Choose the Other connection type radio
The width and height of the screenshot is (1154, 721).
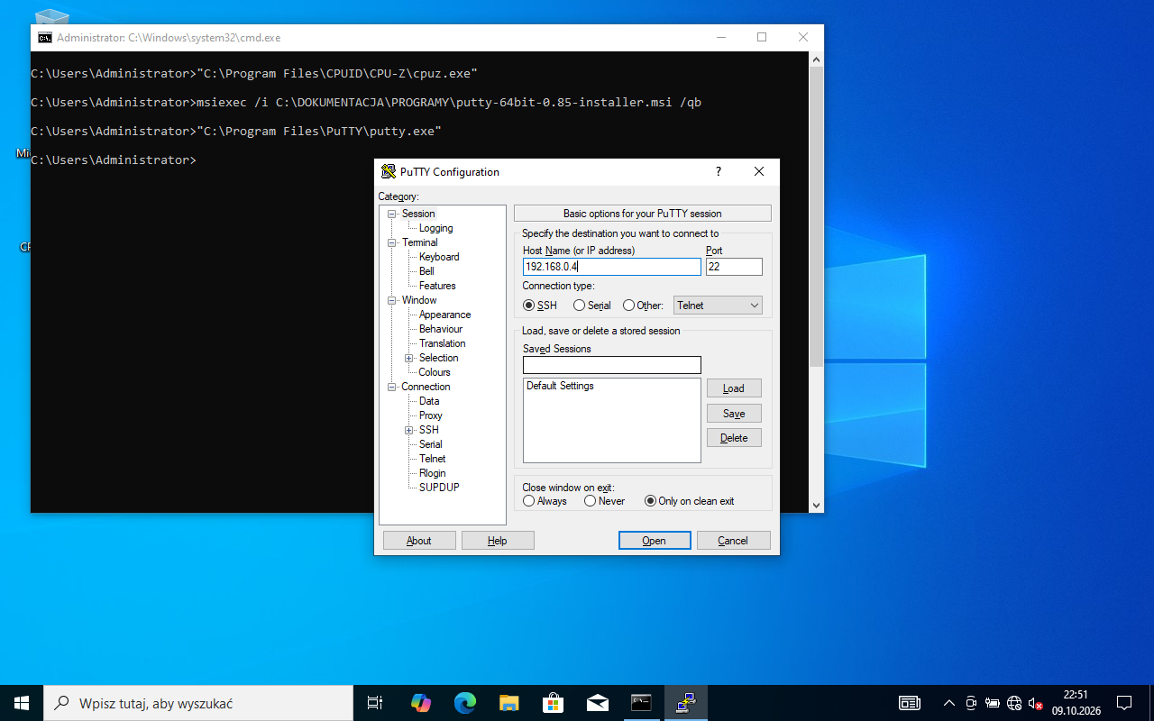click(643, 306)
